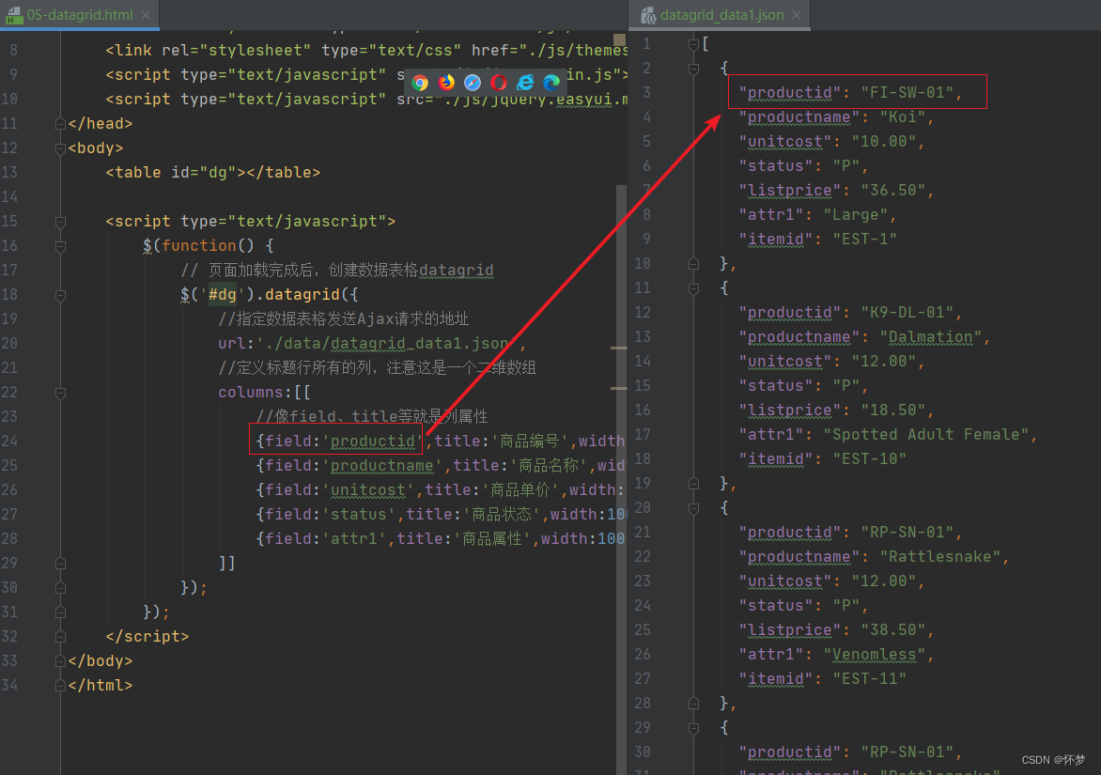Click "EST-1" itemid value in JSON

tap(864, 240)
